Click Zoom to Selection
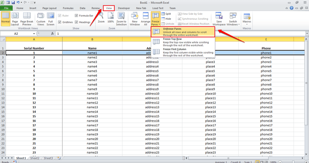 pyautogui.click(x=121, y=19)
